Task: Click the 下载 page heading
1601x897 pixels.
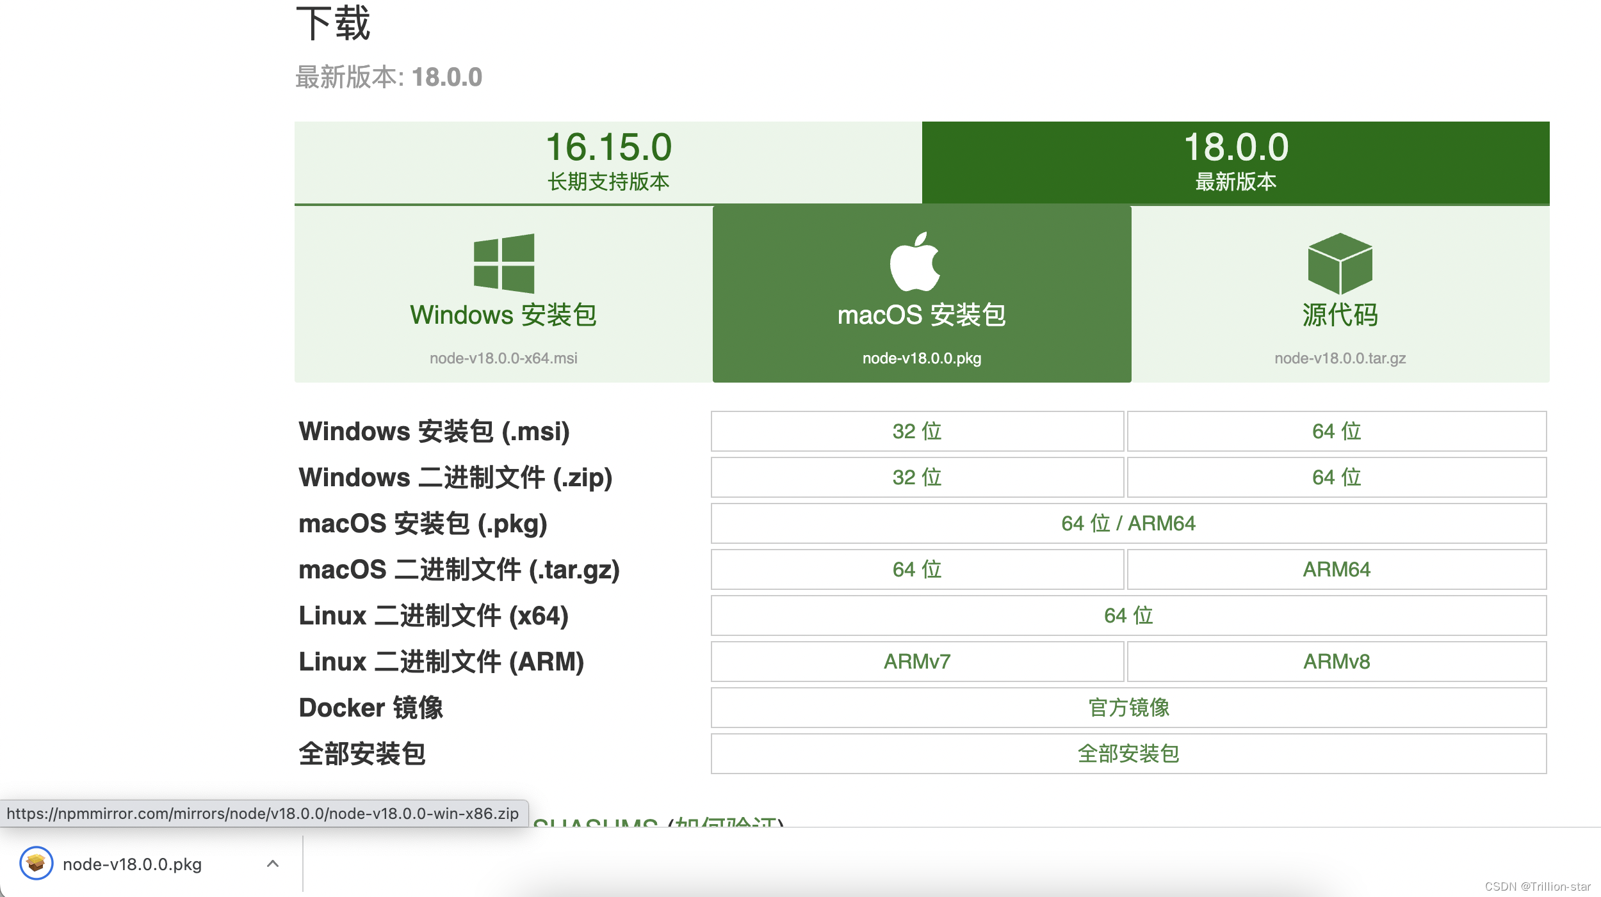Action: pyautogui.click(x=334, y=24)
